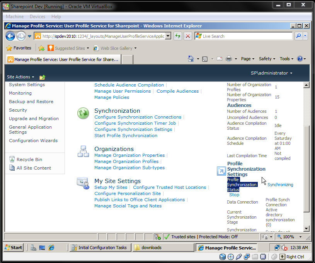Click the Home icon in command bar
The width and height of the screenshot is (315, 263).
[x=191, y=59]
